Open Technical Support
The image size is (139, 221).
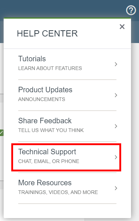click(67, 157)
